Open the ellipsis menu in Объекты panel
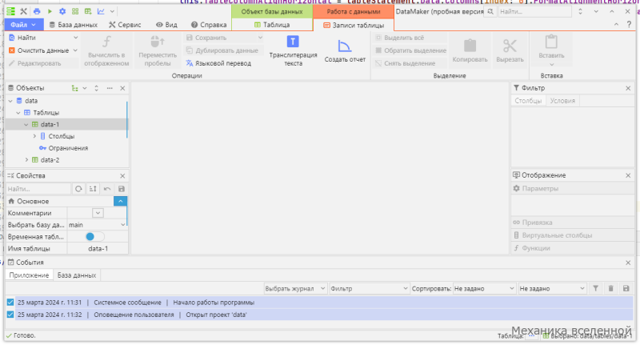640x345 pixels. (x=110, y=88)
